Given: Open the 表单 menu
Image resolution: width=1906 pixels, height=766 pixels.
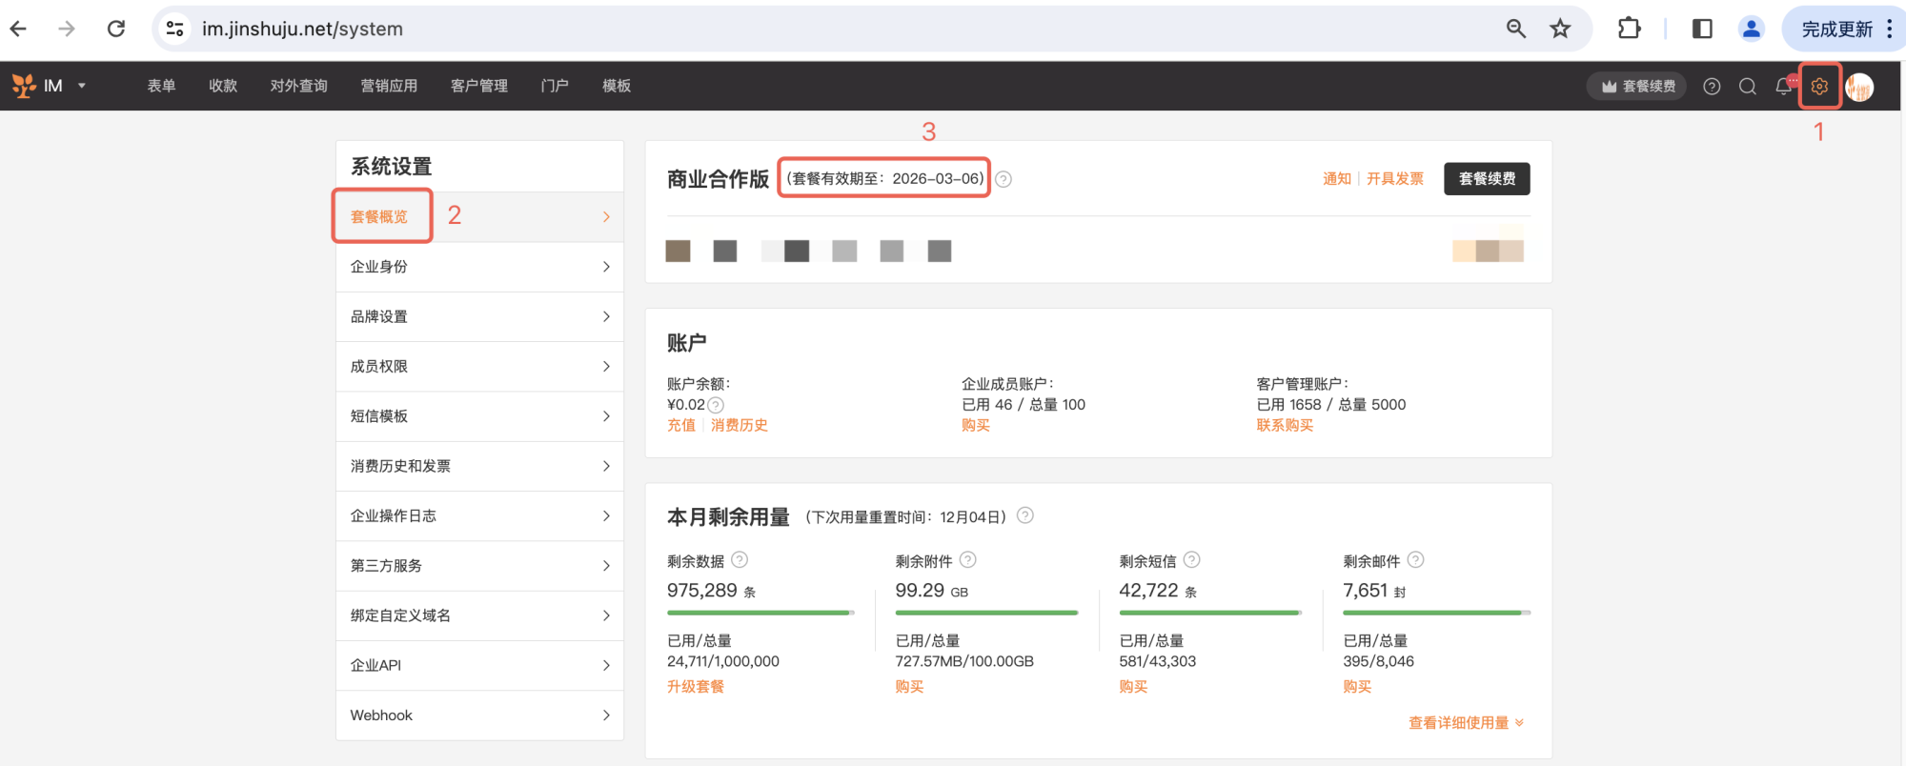Looking at the screenshot, I should [161, 86].
